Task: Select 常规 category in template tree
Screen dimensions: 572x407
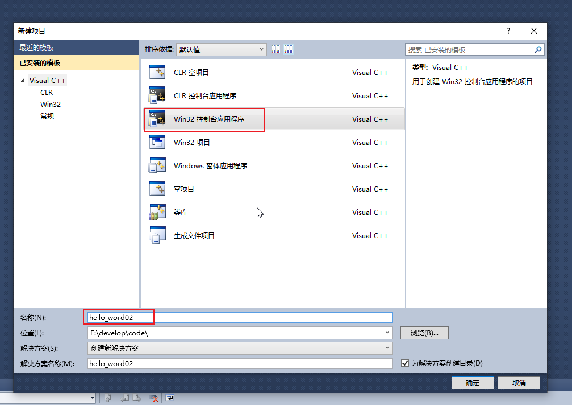Action: 47,116
